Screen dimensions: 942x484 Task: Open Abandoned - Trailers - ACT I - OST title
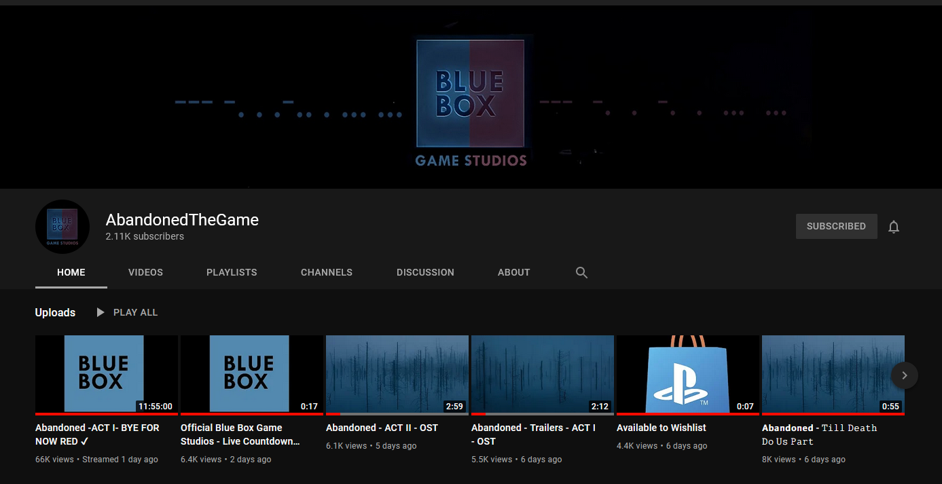pyautogui.click(x=533, y=434)
